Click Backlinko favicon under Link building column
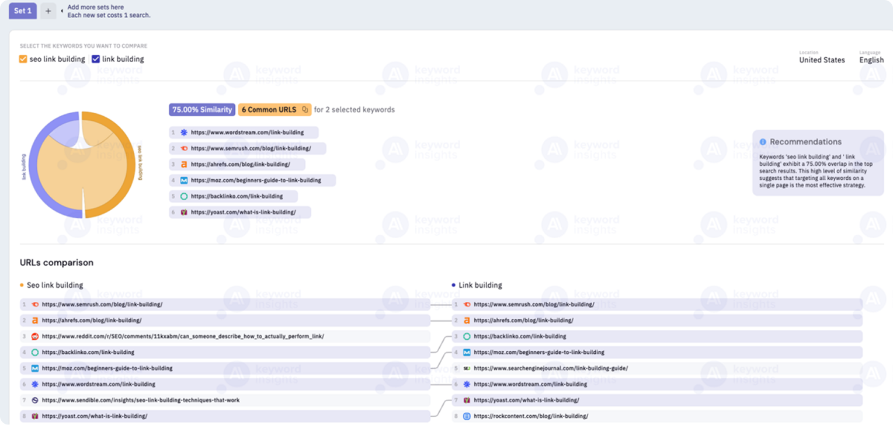Image resolution: width=893 pixels, height=425 pixels. point(467,336)
